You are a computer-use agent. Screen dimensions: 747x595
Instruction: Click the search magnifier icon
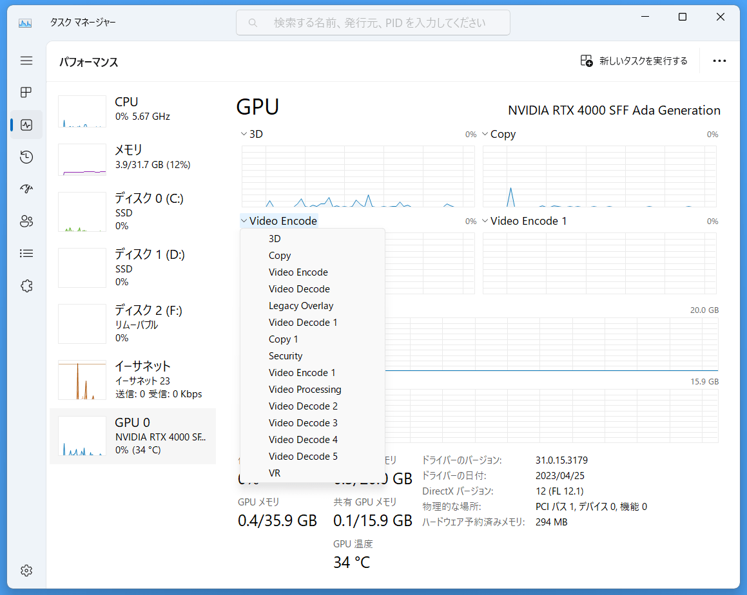coord(253,23)
